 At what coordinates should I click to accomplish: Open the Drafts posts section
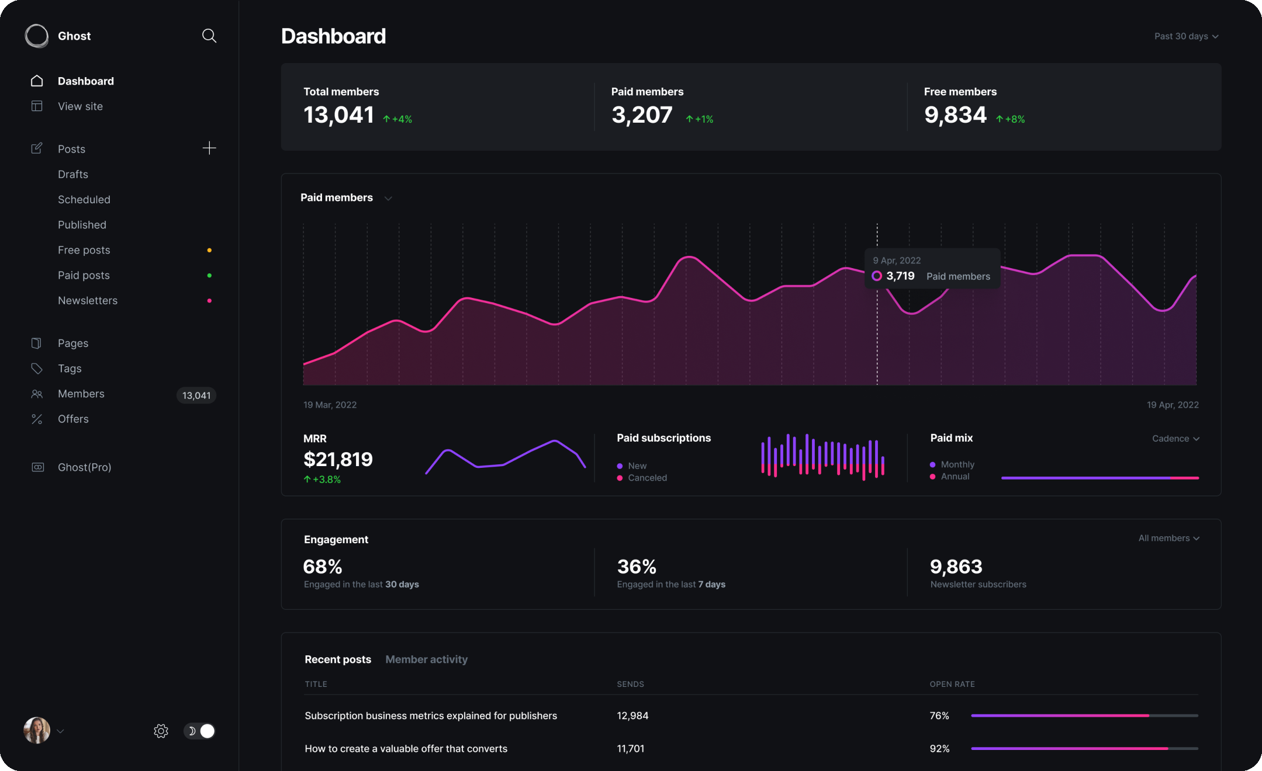tap(73, 174)
